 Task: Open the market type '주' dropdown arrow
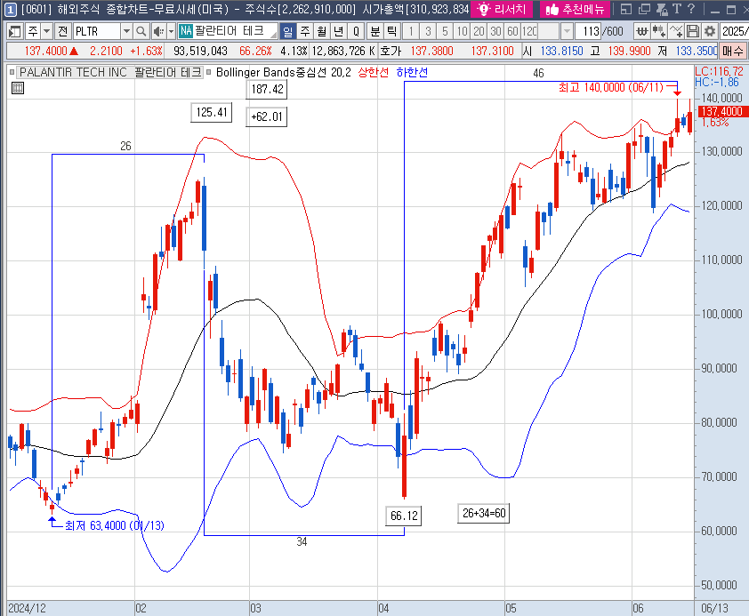tap(47, 32)
